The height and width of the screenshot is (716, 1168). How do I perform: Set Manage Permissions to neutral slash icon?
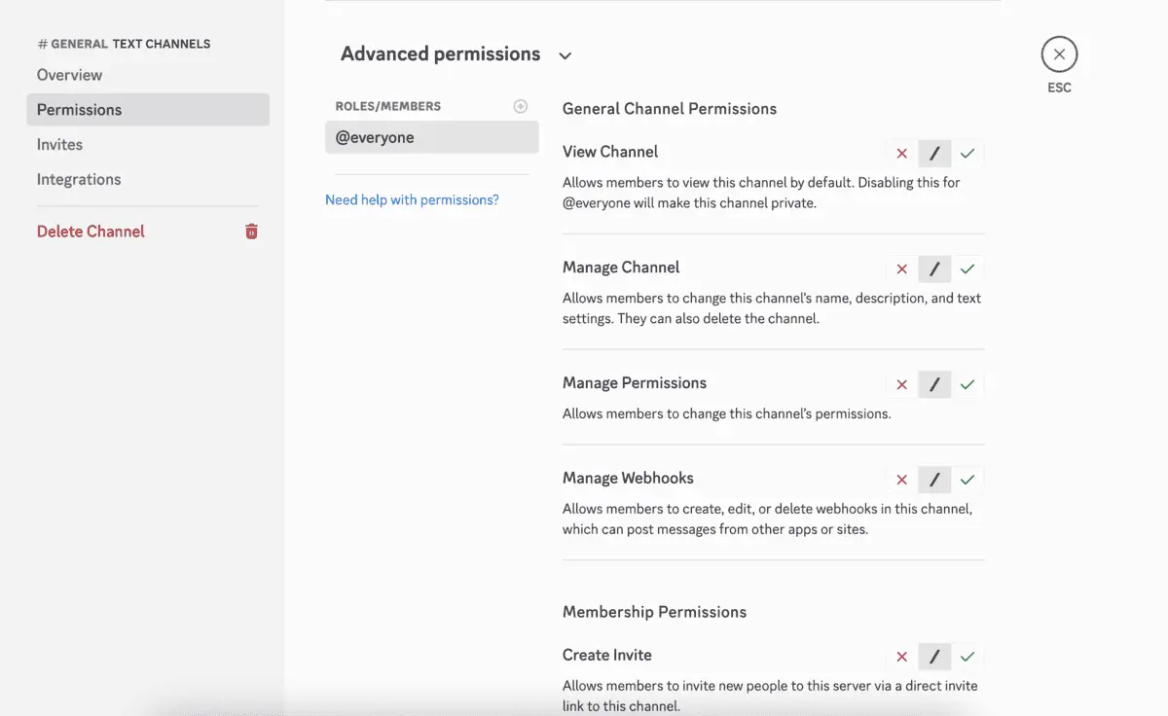[x=934, y=384]
